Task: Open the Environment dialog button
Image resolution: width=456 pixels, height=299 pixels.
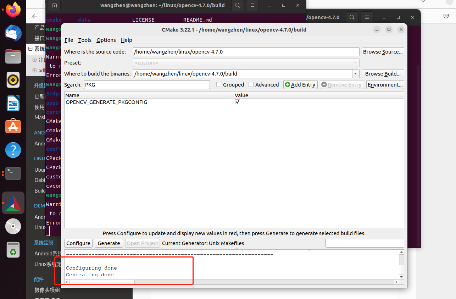Action: pos(385,84)
